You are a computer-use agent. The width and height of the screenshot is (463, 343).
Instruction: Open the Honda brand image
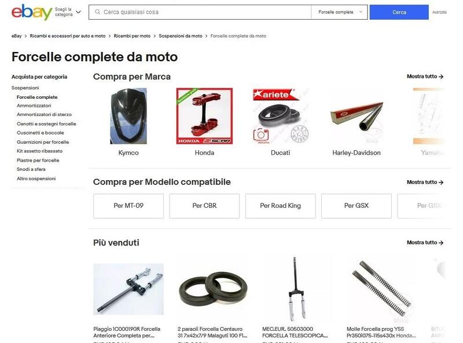pos(204,116)
